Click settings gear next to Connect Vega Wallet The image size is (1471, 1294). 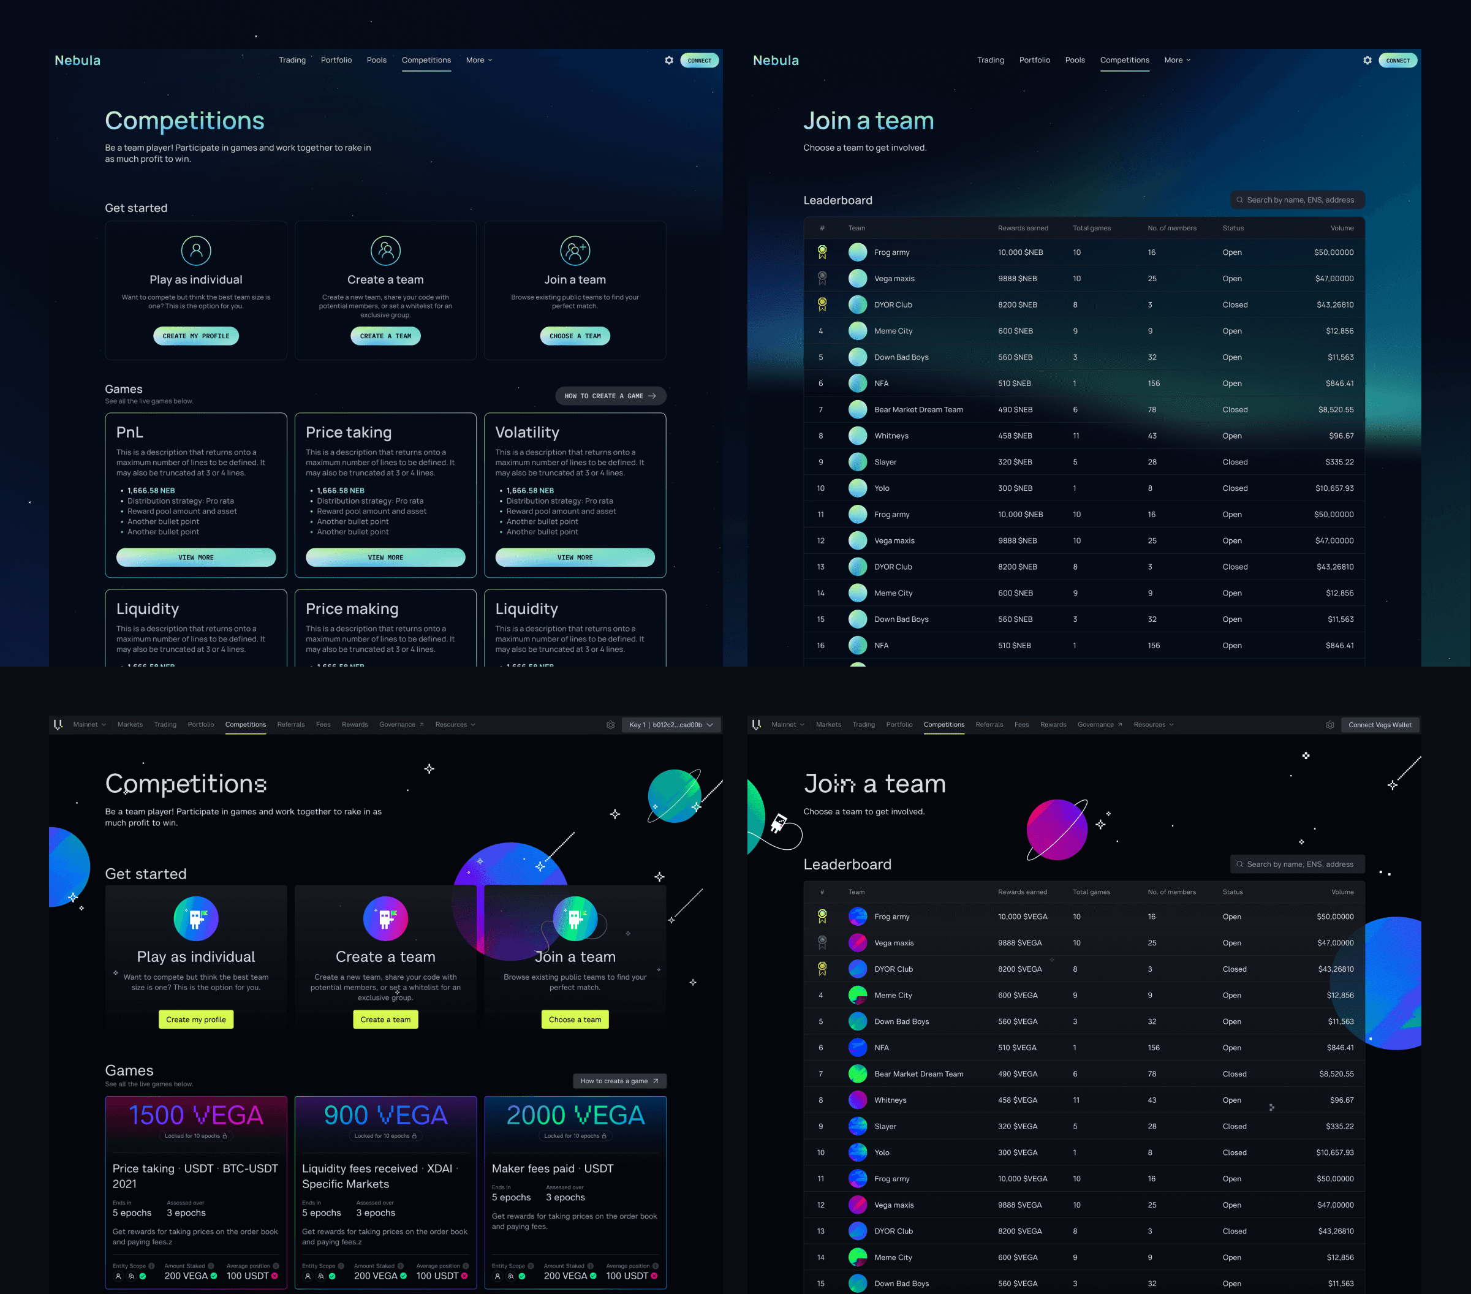click(x=1329, y=725)
